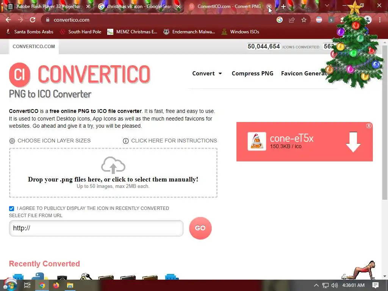Show the taskbar clock reading 4:36:01 AM
The height and width of the screenshot is (291, 388).
point(354,285)
